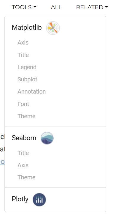Open Matplotlib Title entry
The height and width of the screenshot is (218, 113).
(x=23, y=55)
